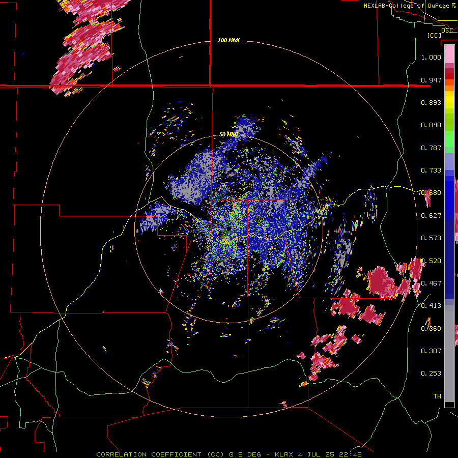Pick the orange color bar segment

[x=449, y=88]
